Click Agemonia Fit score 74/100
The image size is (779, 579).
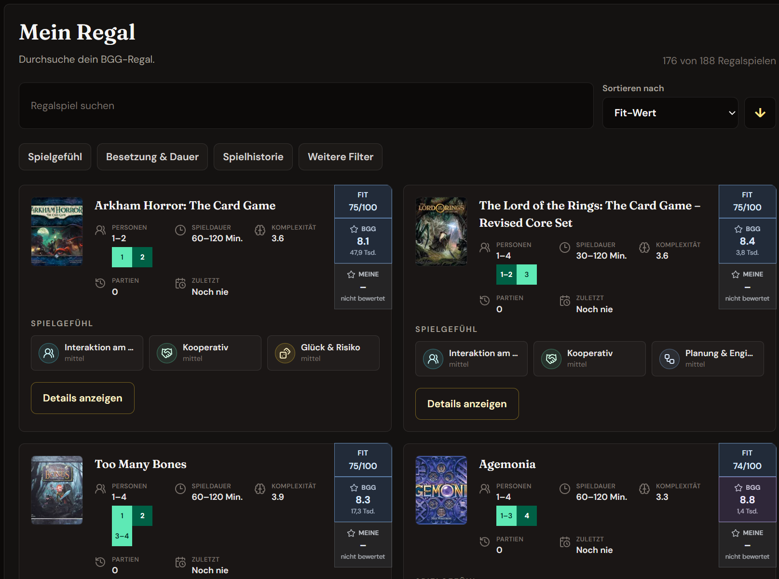747,460
